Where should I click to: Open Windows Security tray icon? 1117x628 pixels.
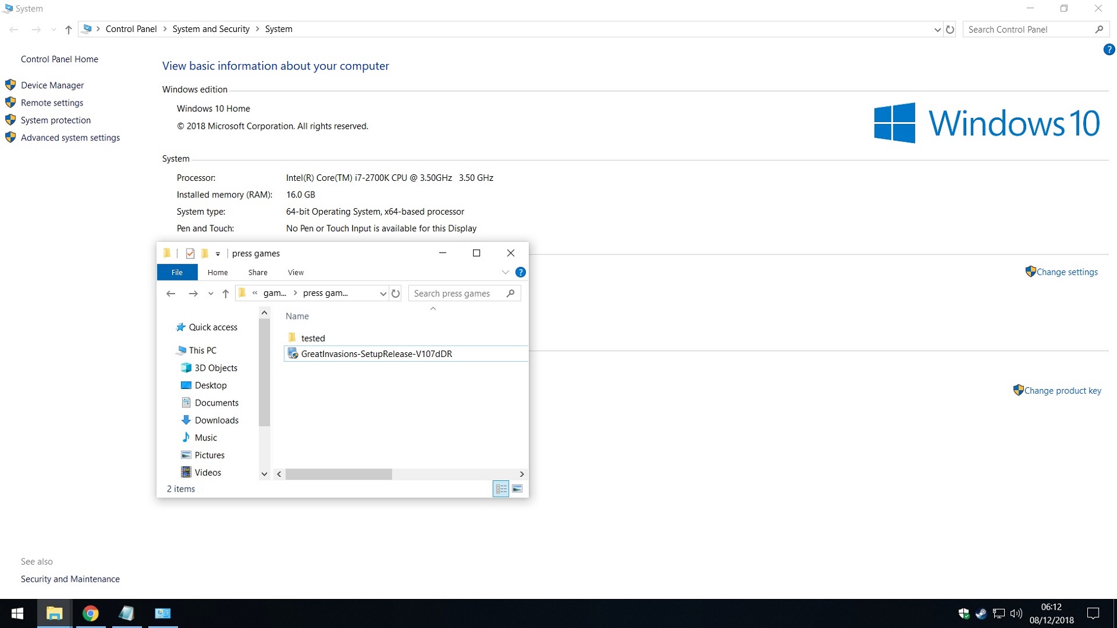click(x=964, y=614)
